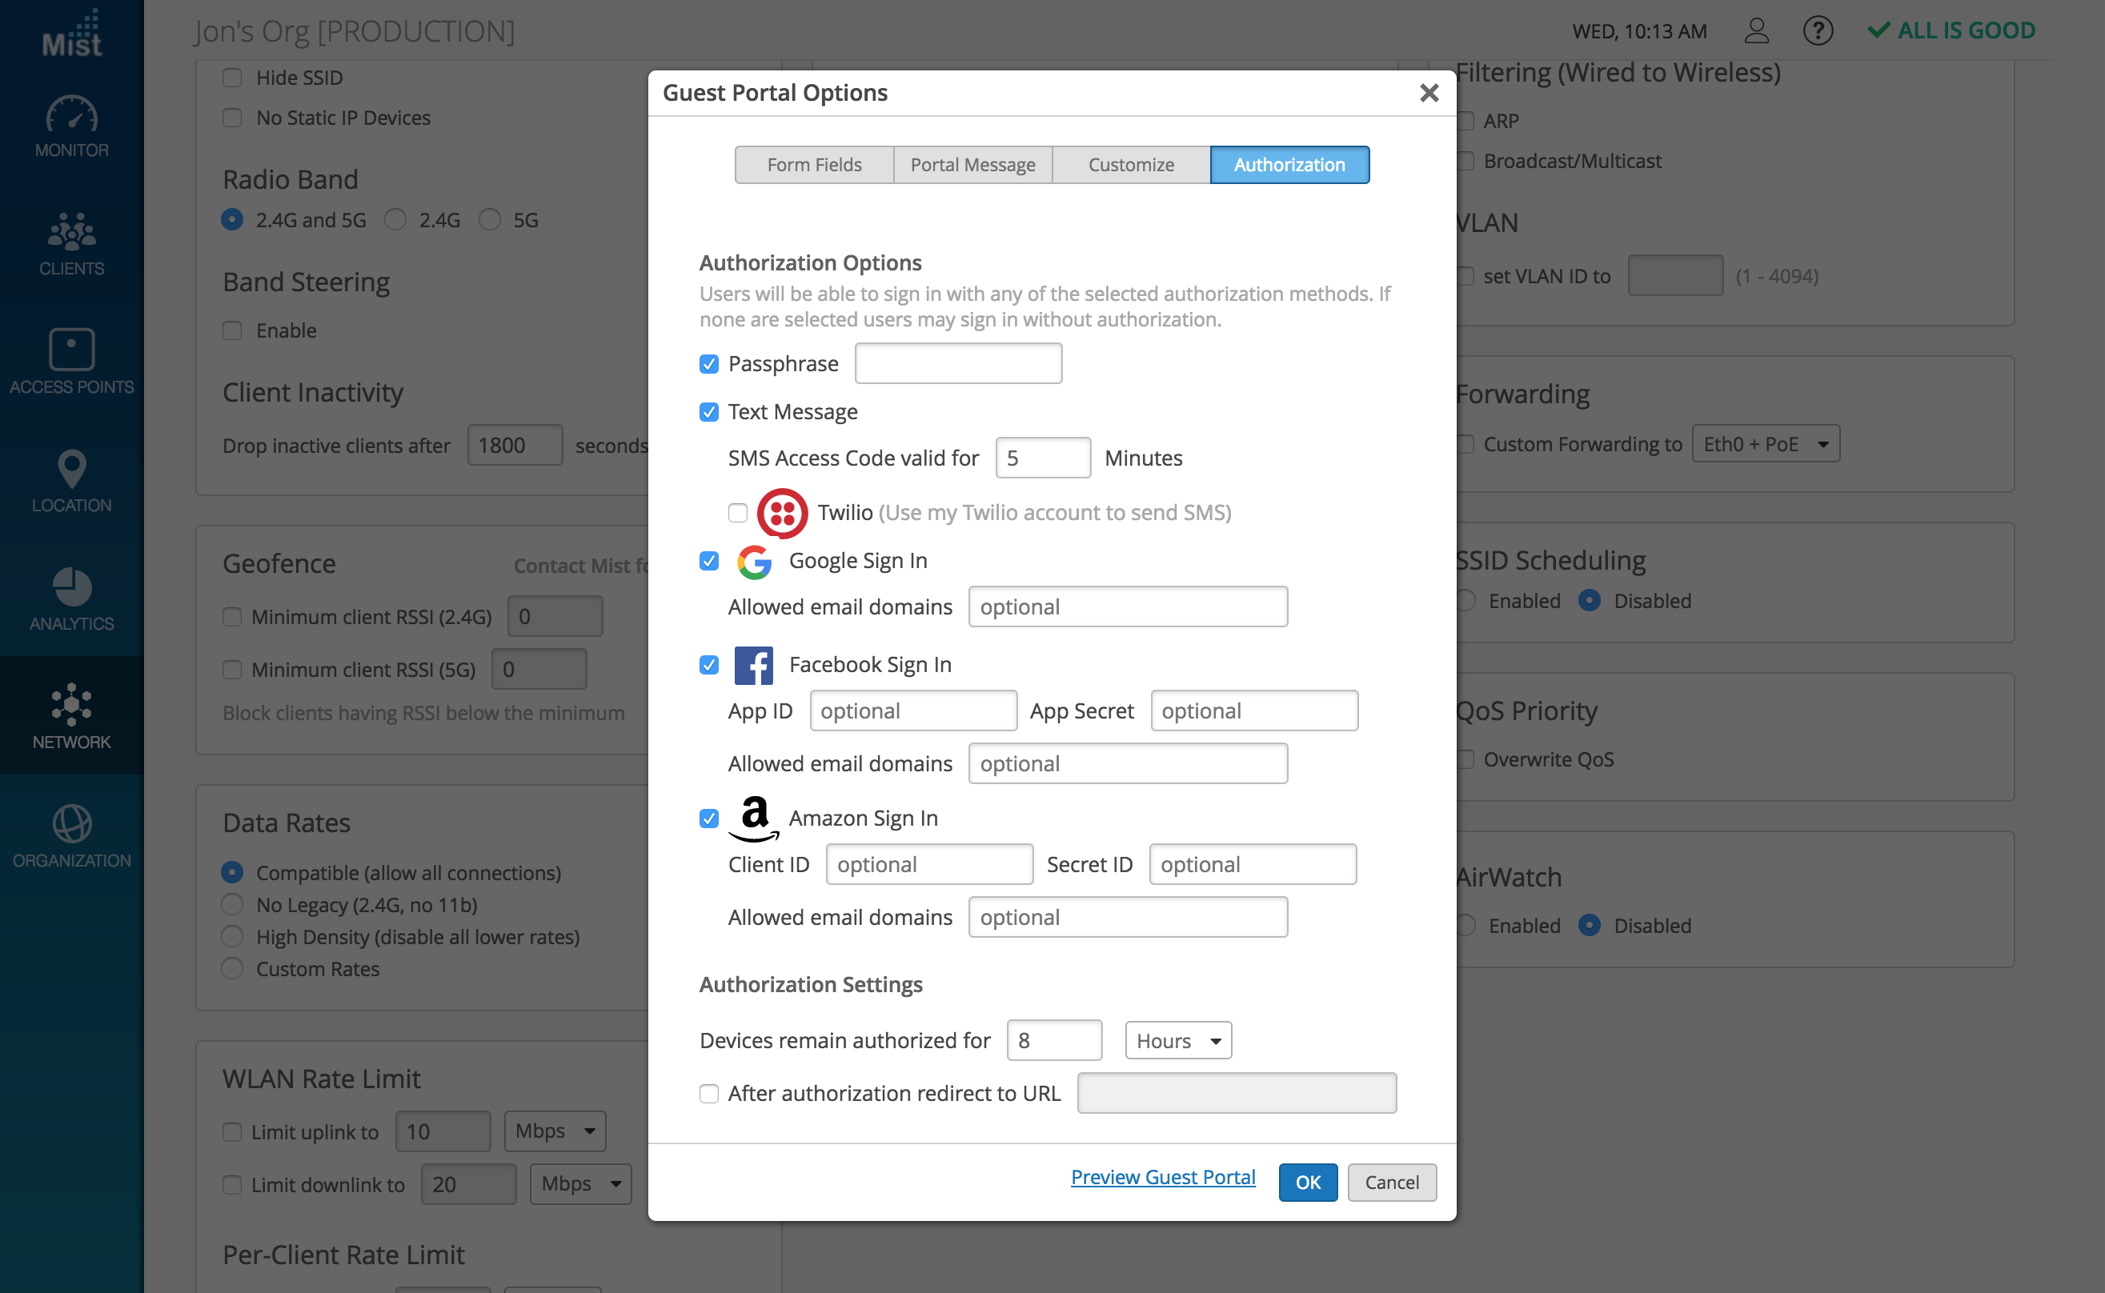Click the Passphrase text input field
This screenshot has width=2105, height=1293.
(957, 363)
